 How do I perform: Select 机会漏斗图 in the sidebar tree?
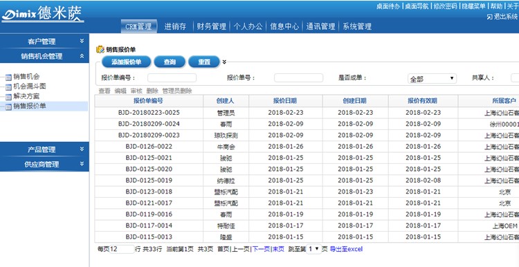click(30, 86)
